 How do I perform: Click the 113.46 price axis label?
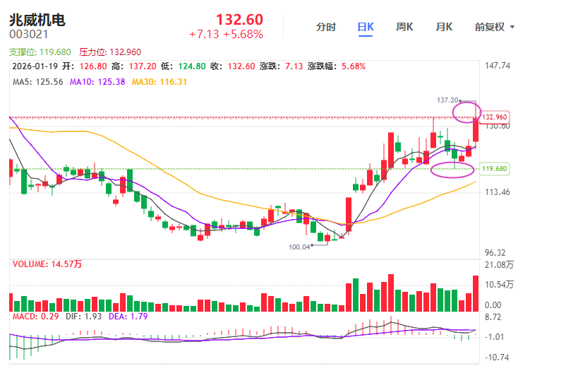[498, 192]
